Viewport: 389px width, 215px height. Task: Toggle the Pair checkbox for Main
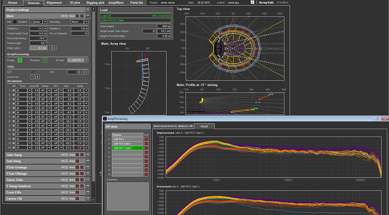click(15, 22)
